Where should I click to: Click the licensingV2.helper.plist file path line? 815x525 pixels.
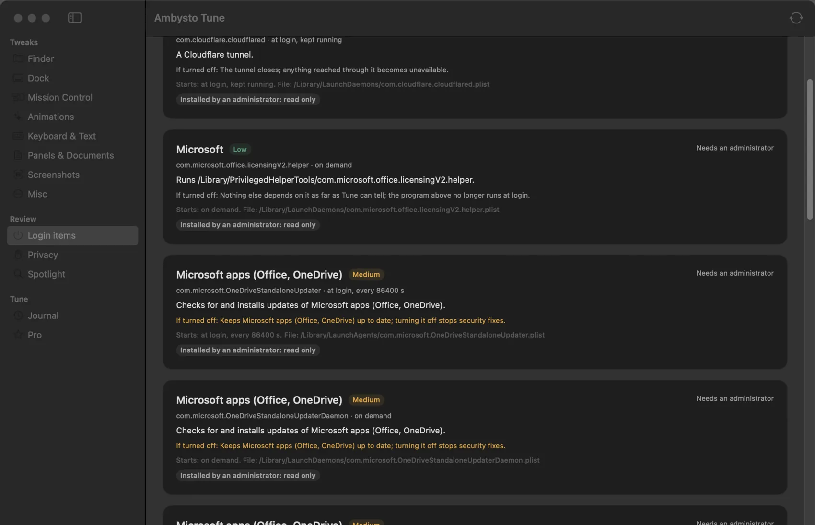338,210
